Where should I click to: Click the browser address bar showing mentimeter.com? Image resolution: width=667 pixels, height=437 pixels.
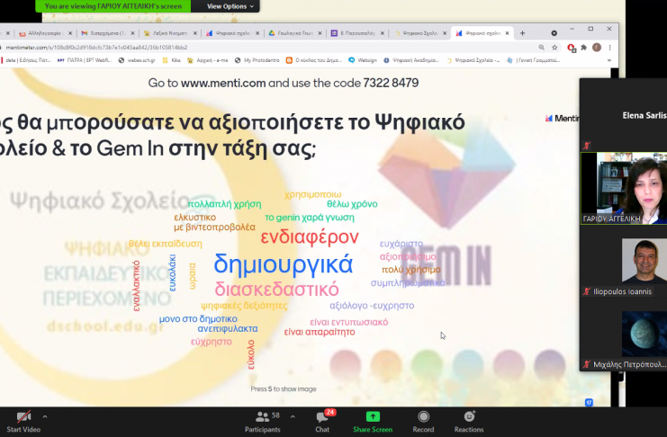[x=270, y=47]
